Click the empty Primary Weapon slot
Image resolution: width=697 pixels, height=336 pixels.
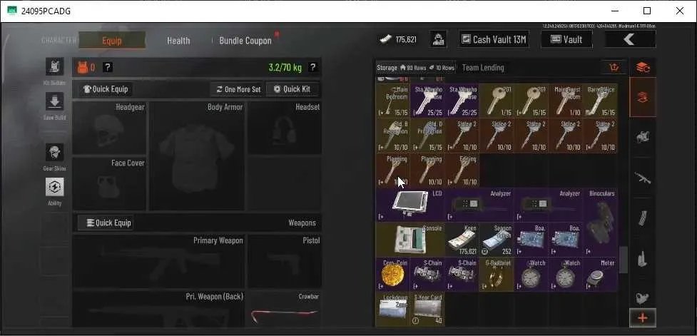pyautogui.click(x=158, y=261)
